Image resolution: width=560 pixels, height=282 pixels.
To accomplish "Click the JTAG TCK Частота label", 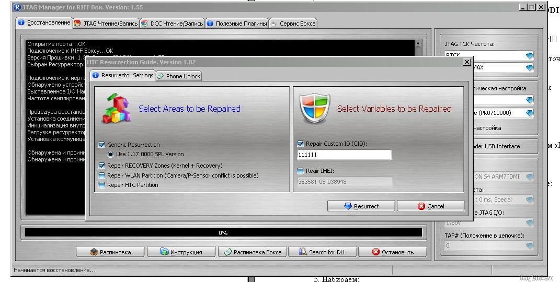I will coord(470,44).
